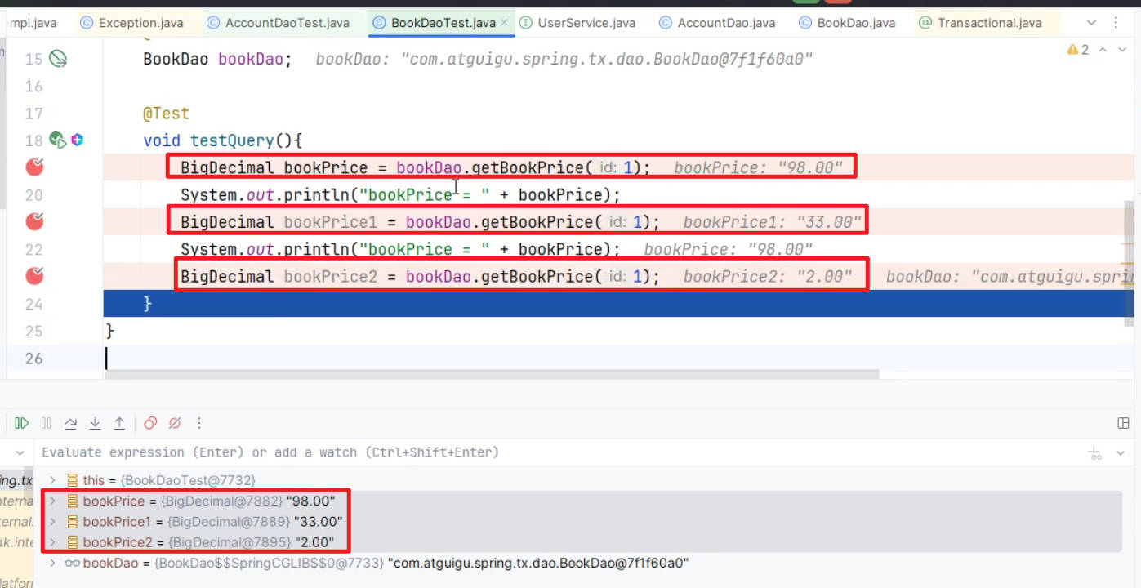Open the debugger toolbar more options menu

199,423
